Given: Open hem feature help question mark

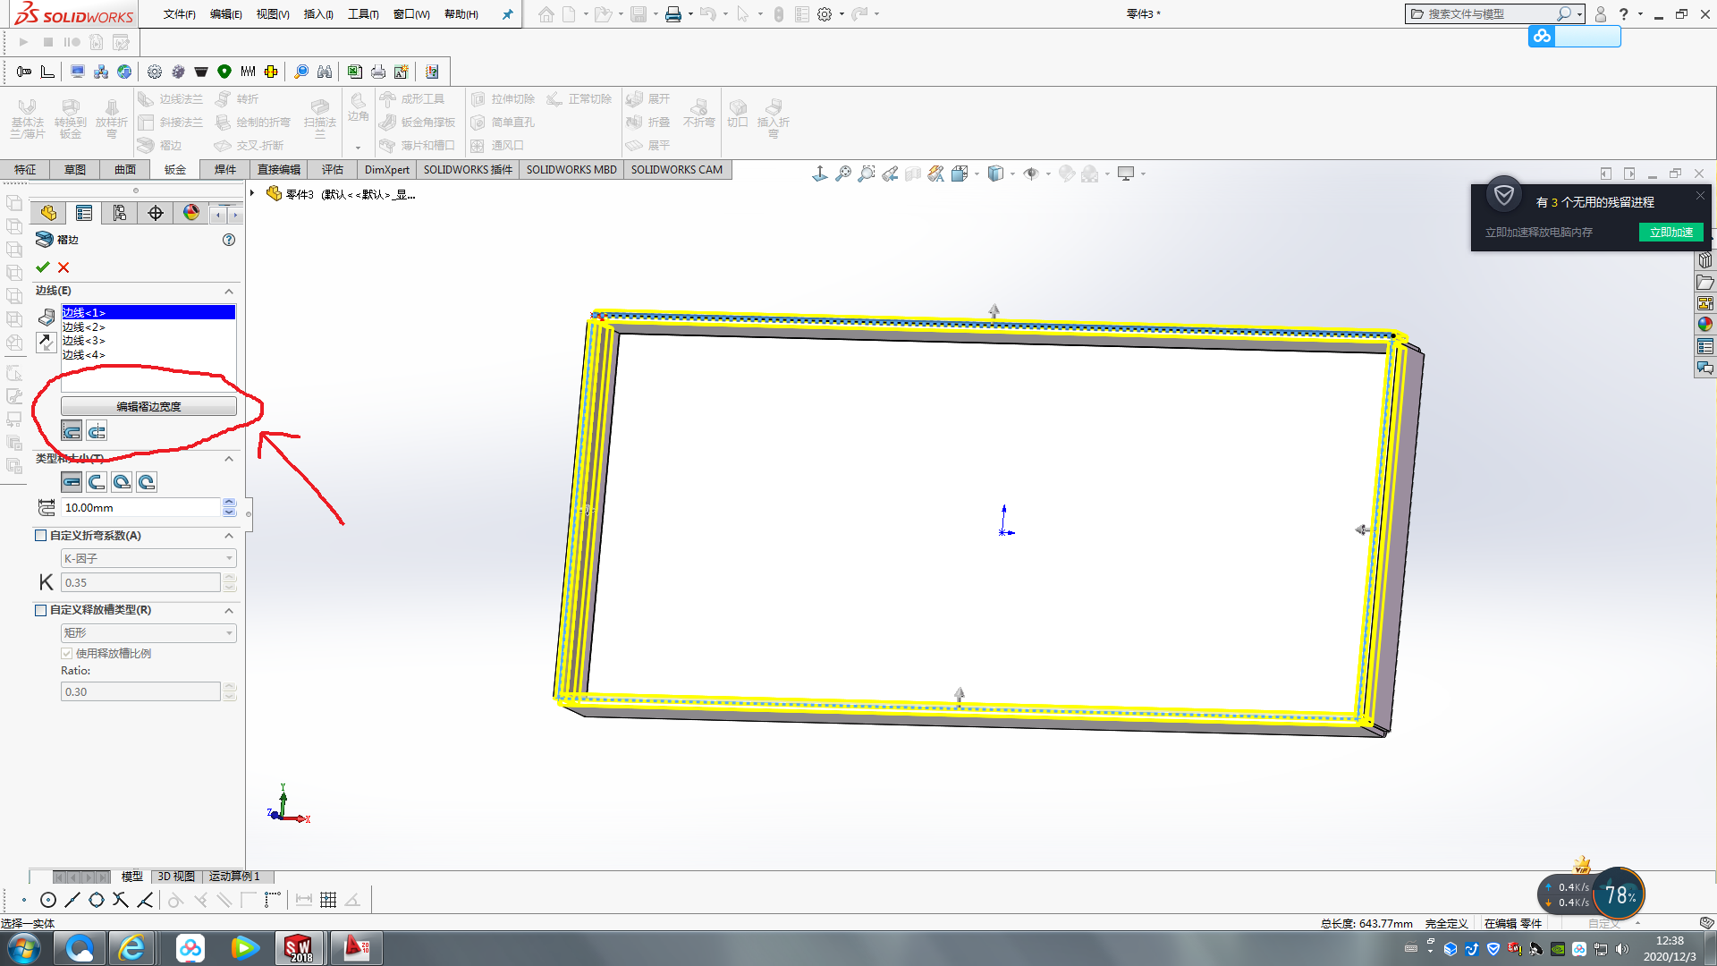Looking at the screenshot, I should tap(229, 240).
